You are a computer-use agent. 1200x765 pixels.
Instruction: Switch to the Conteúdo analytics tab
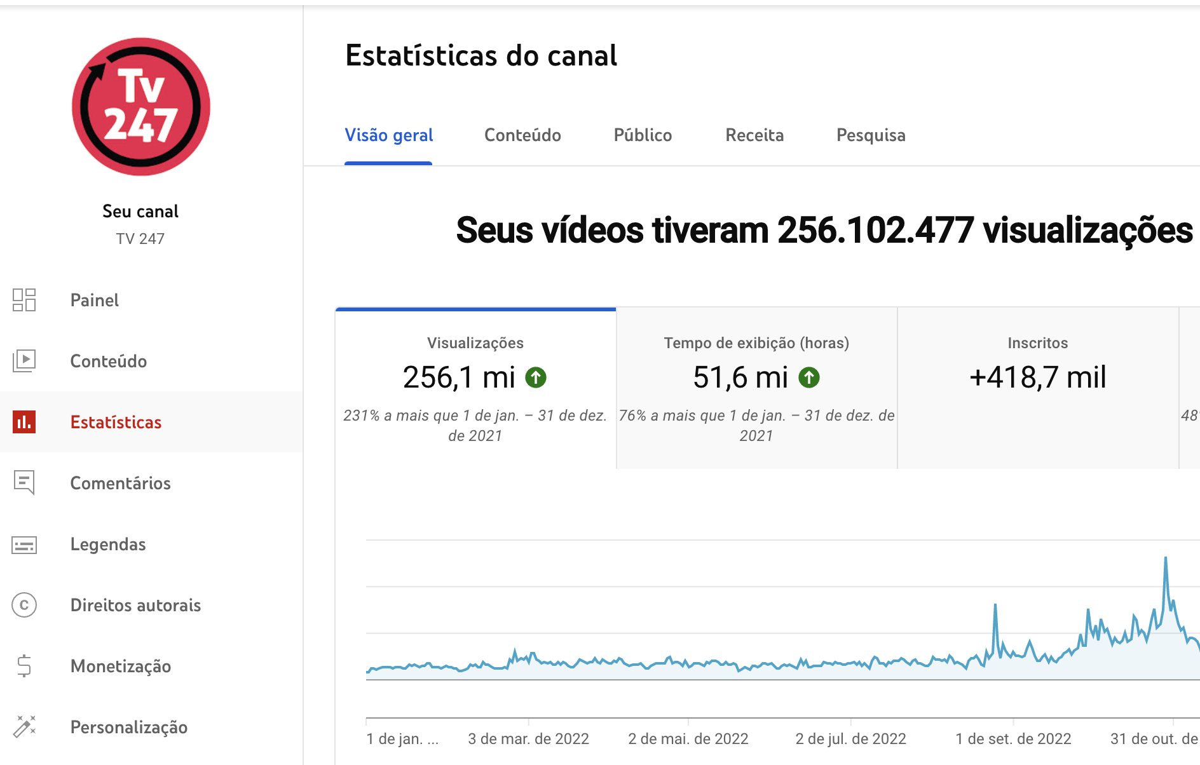[522, 135]
